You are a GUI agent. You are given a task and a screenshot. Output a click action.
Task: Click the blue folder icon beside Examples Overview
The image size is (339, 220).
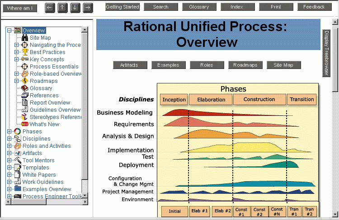point(18,189)
